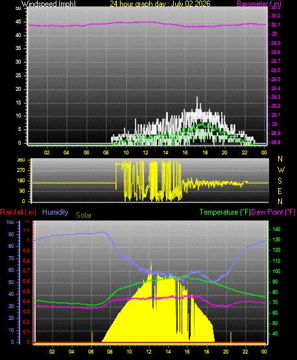Click the tallest white wind gust spike near 17:00
Screen dimensions: 297x360
pos(197,103)
